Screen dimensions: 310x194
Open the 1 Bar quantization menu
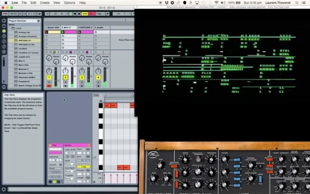click(100, 14)
